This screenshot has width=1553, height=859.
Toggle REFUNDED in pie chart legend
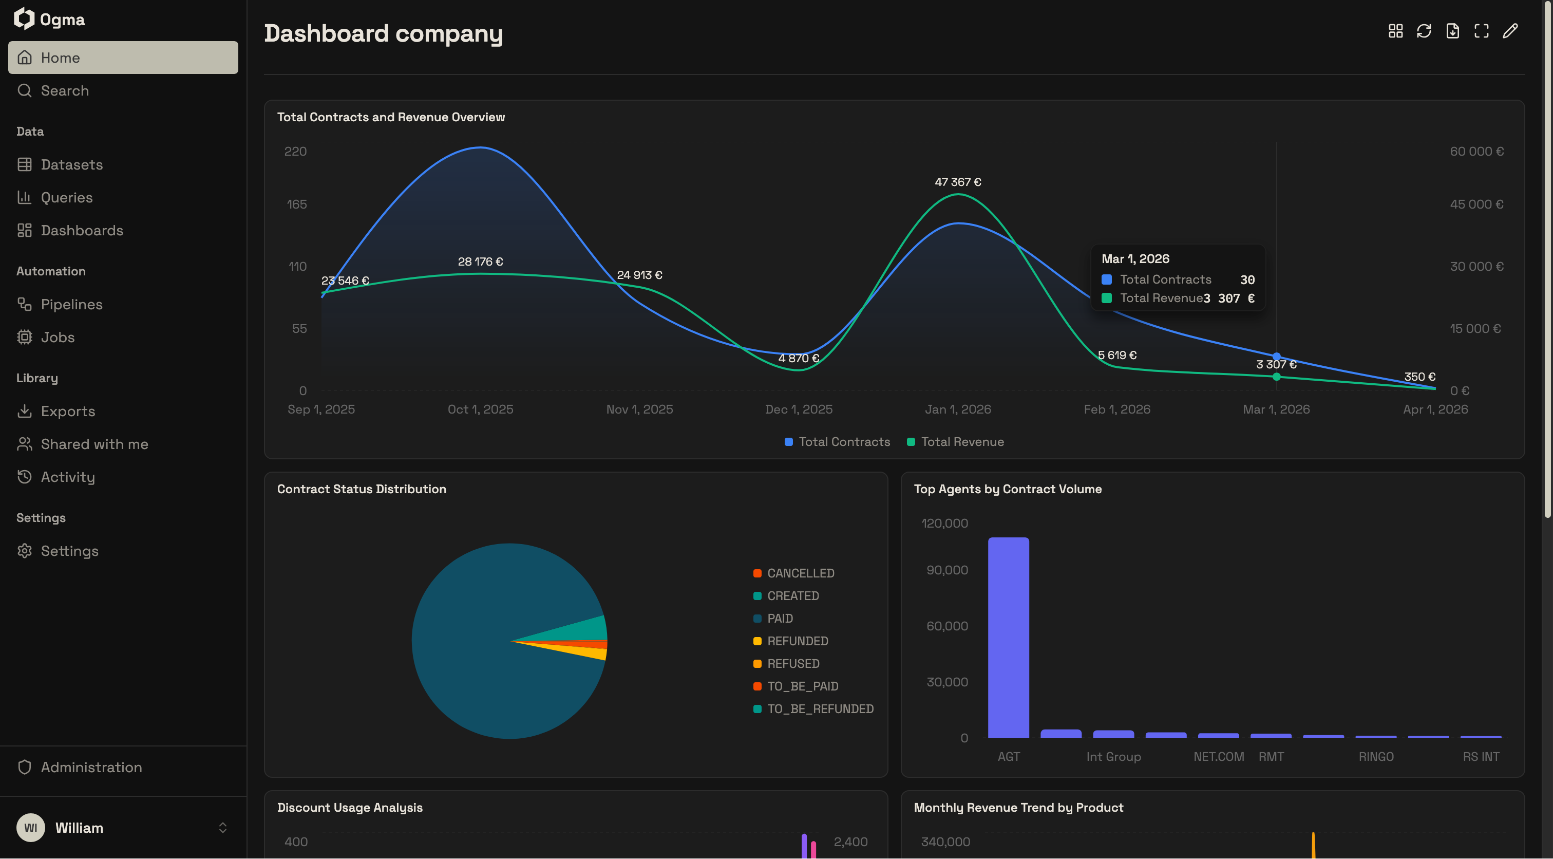pos(791,641)
